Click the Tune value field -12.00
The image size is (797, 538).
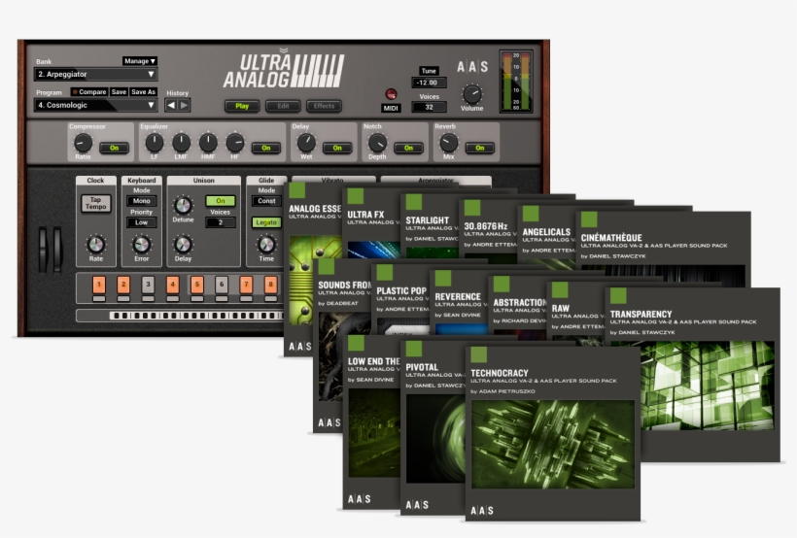(x=429, y=83)
